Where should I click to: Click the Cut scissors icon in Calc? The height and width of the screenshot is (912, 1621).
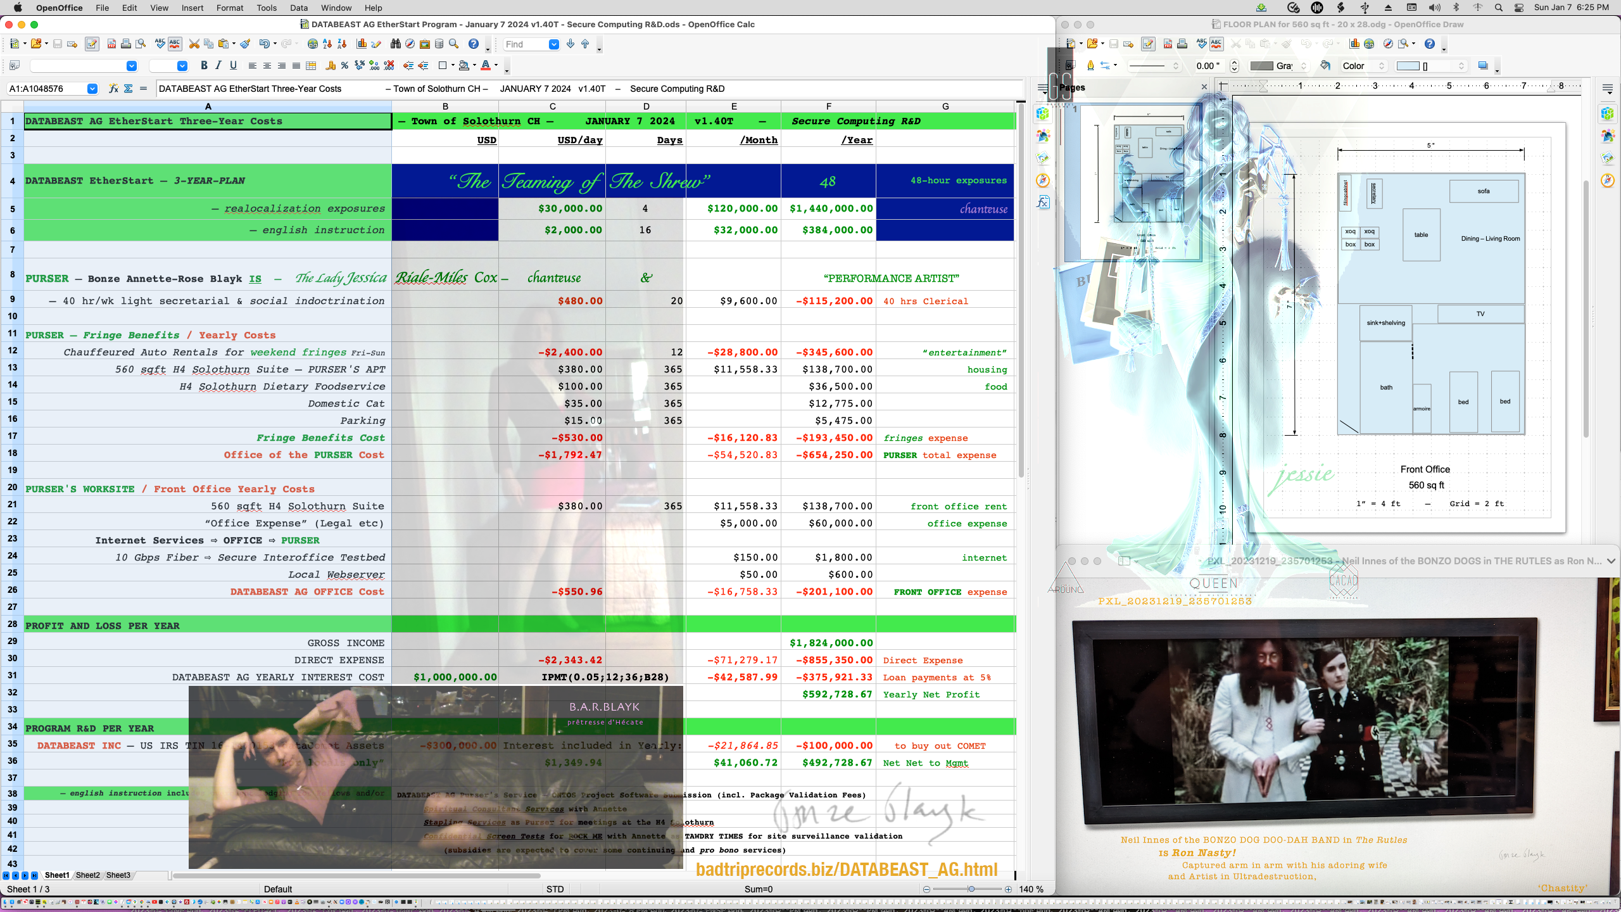tap(194, 44)
